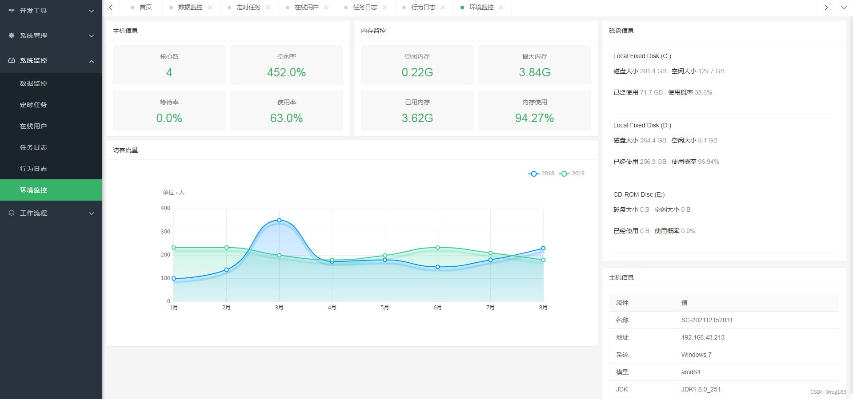This screenshot has width=853, height=399.
Task: Click the 值 column header
Action: [685, 303]
